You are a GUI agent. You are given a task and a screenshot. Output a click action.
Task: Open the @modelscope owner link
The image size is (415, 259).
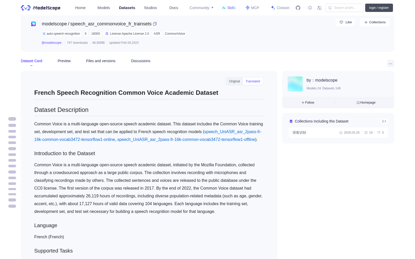coord(51,43)
